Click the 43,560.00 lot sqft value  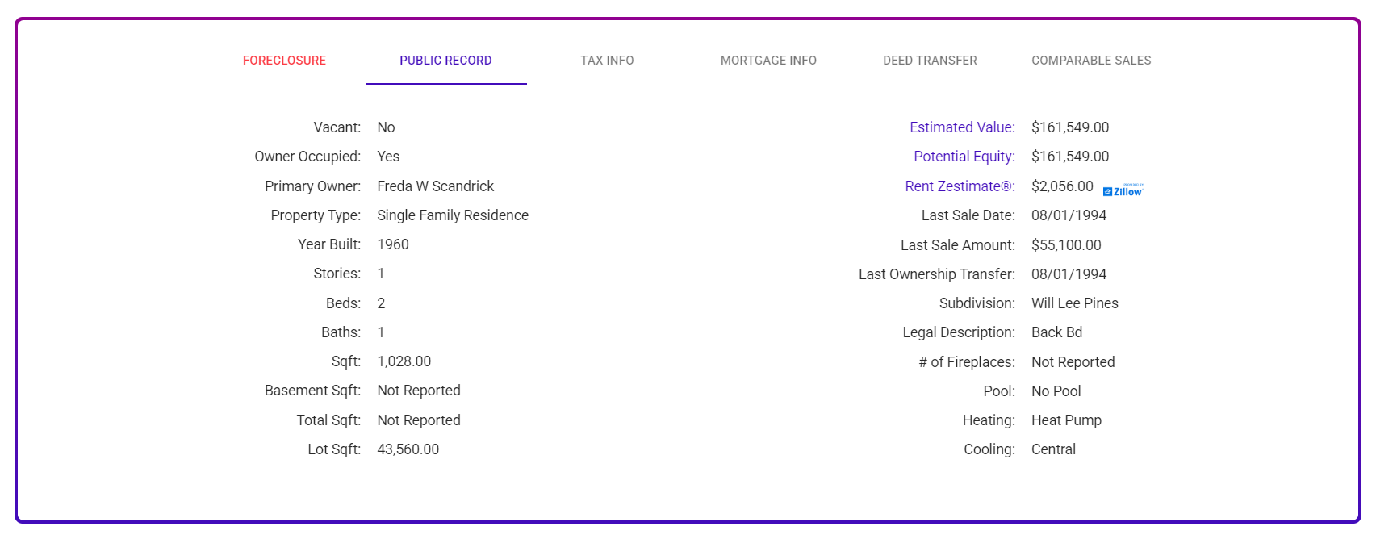tap(408, 449)
